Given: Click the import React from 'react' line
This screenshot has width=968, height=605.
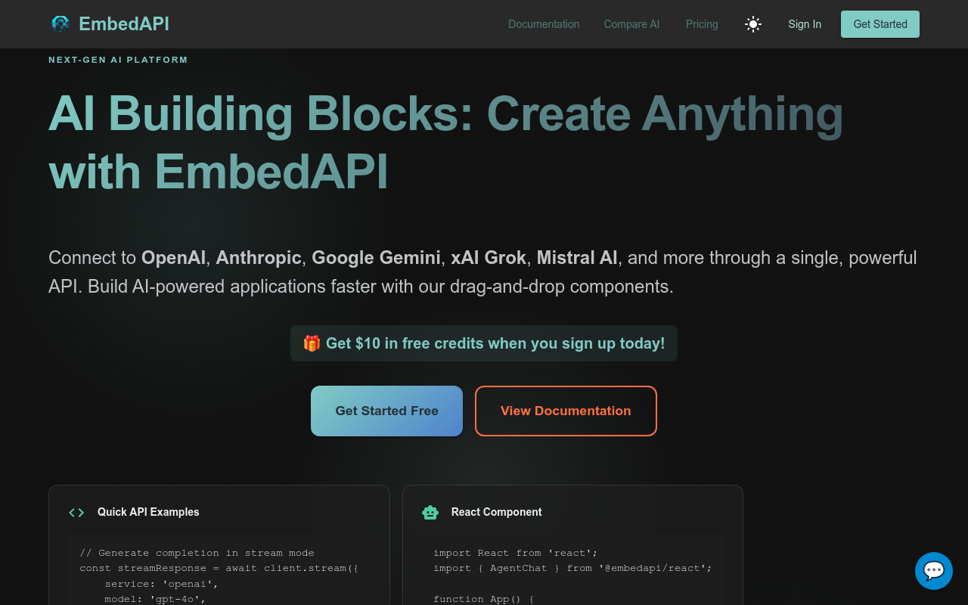Looking at the screenshot, I should (516, 553).
